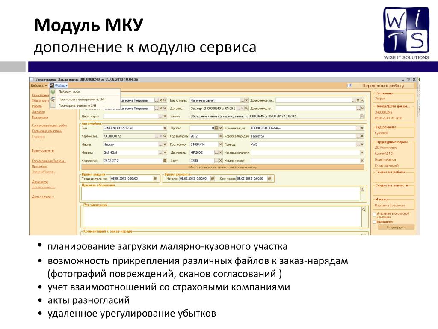Clear the Вид оплаты field
Viewport: 438px width, 329px height.
pos(246,100)
